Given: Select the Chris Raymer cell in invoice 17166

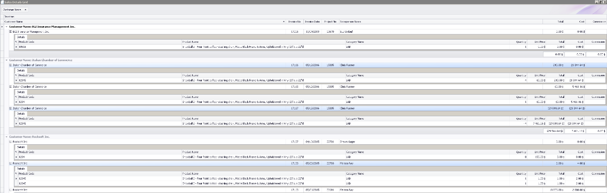Looking at the screenshot, I should tap(347, 65).
